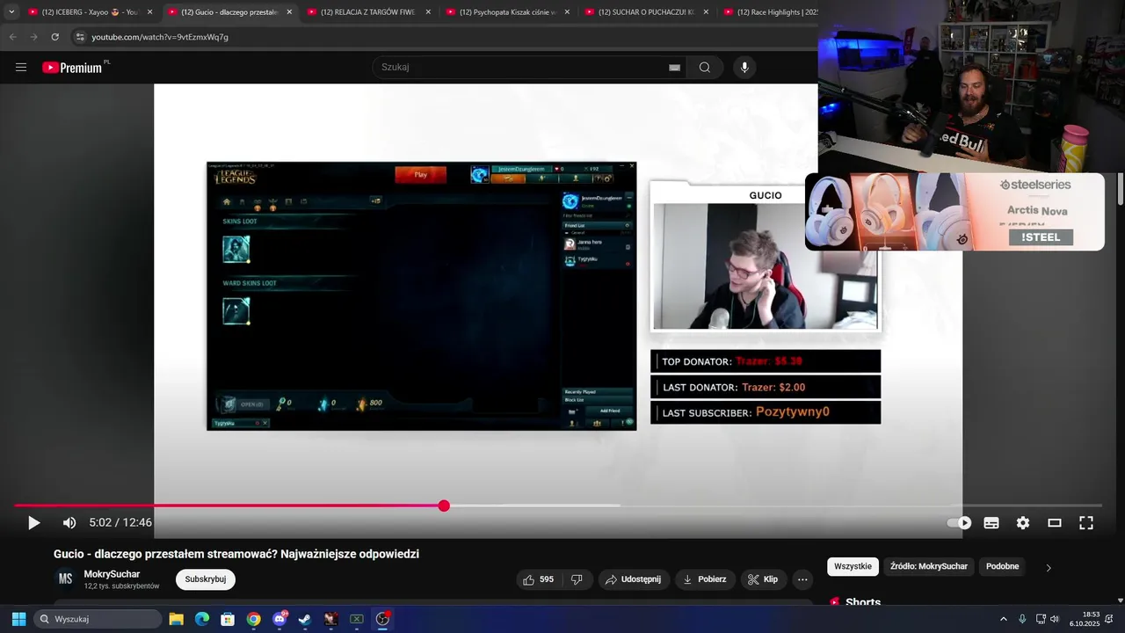Go to YouTube Premium home logo

click(74, 68)
